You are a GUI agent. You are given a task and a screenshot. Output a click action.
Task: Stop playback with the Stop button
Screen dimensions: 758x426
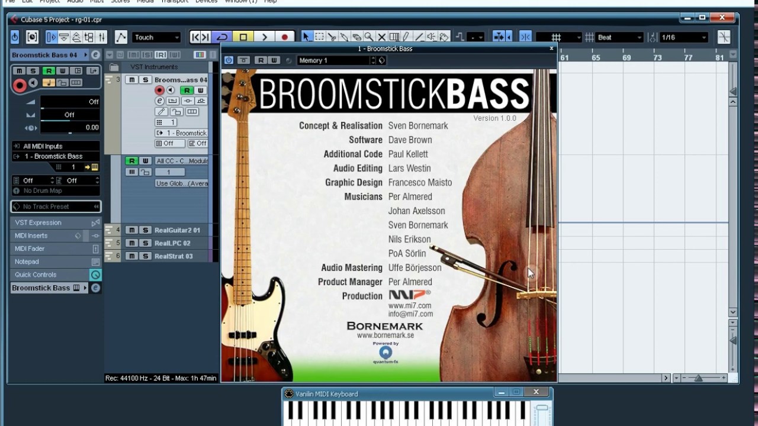tap(243, 37)
